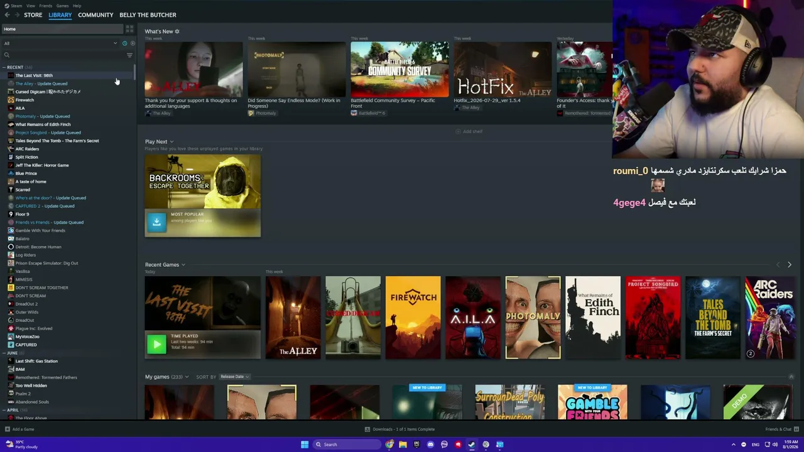
Task: Open Epic Games Launcher taskbar icon
Action: coord(416,444)
